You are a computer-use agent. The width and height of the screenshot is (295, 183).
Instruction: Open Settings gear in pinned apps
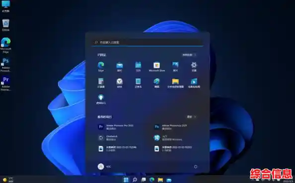pos(194,66)
